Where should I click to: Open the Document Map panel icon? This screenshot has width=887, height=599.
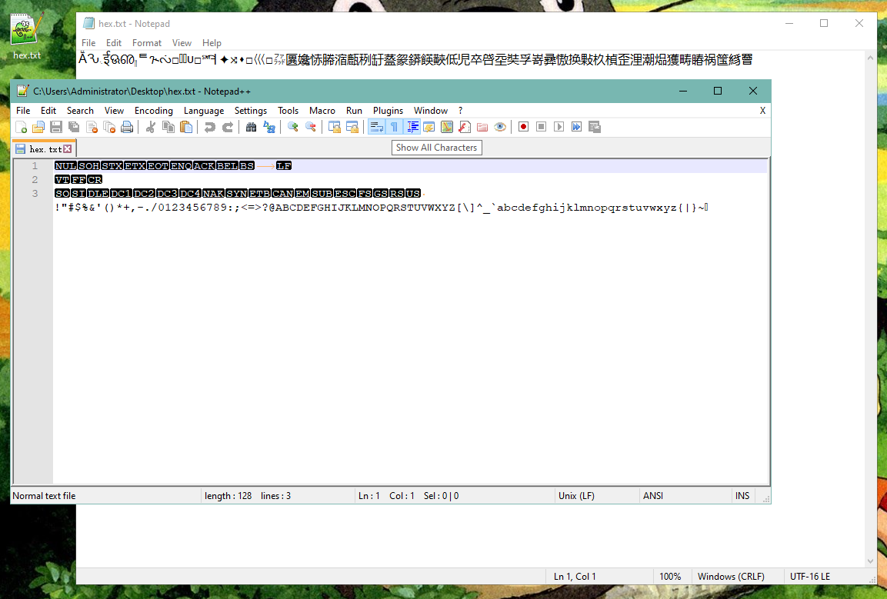click(447, 127)
